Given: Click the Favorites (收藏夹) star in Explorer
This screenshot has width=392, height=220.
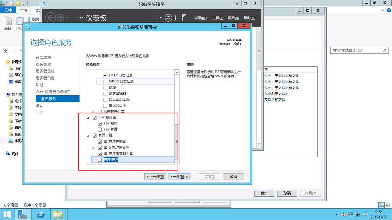Looking at the screenshot, I should (x=8, y=62).
